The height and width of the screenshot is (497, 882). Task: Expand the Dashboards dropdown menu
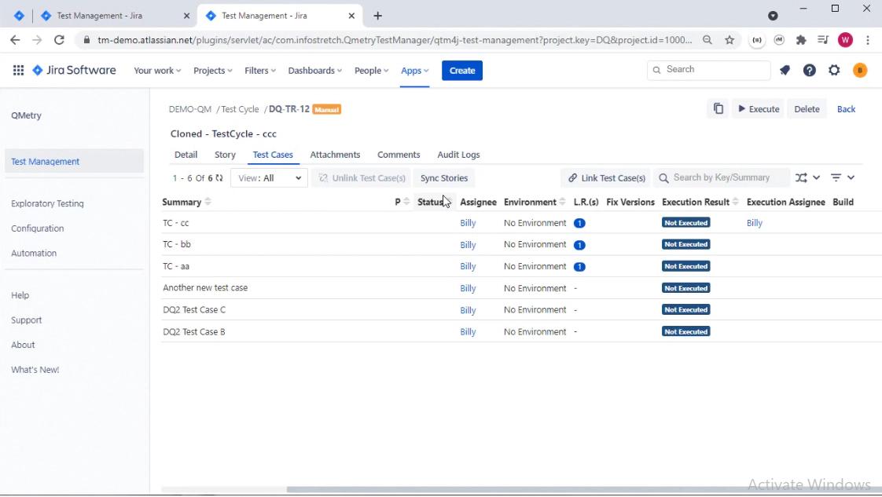click(314, 71)
